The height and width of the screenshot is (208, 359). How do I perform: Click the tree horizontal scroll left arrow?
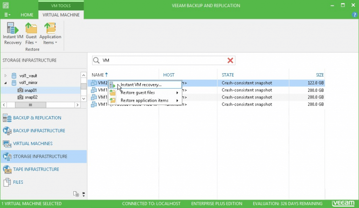click(4, 105)
